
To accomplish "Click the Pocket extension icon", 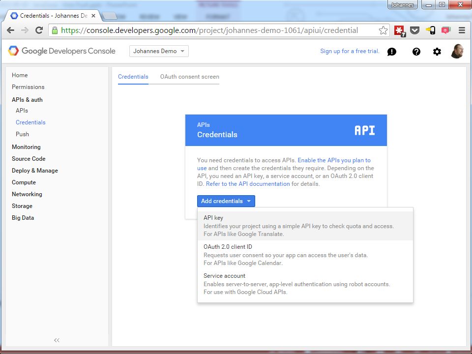I will [x=414, y=30].
